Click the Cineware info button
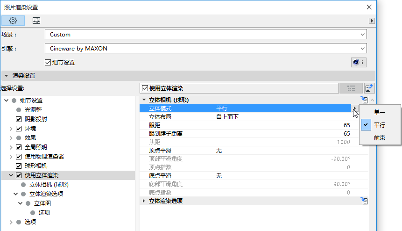Viewport: 402px width, 231px height. click(x=359, y=62)
